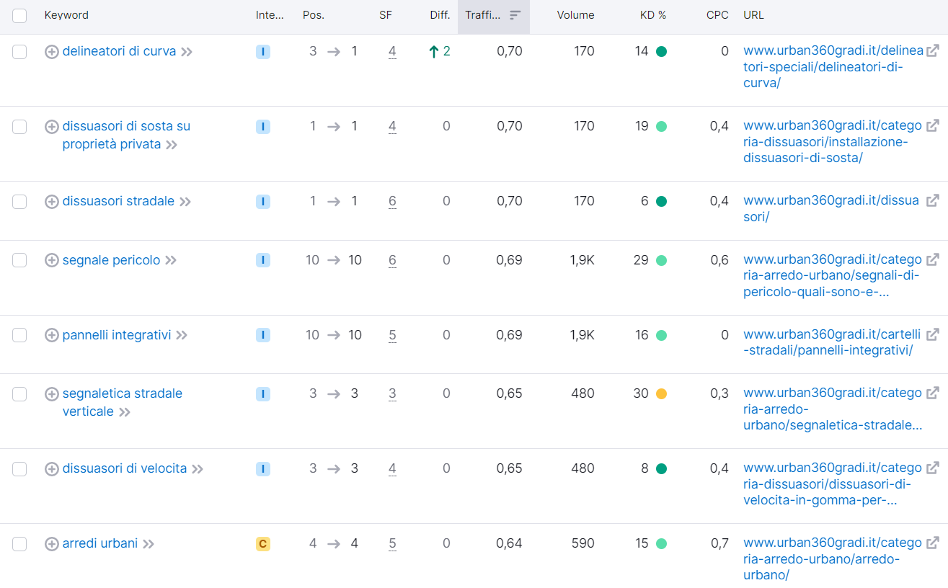Viewport: 948px width, 588px height.
Task: Click Commercial intent badge for arredi urbani
Action: coord(263,544)
